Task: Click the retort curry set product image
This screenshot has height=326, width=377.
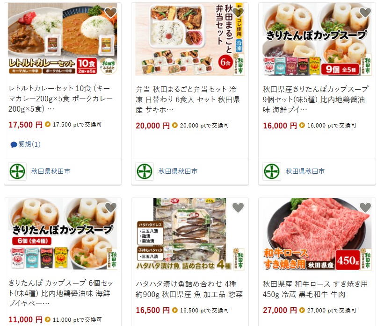Action: [63, 39]
